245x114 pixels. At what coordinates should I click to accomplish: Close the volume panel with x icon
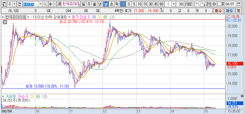point(242,96)
